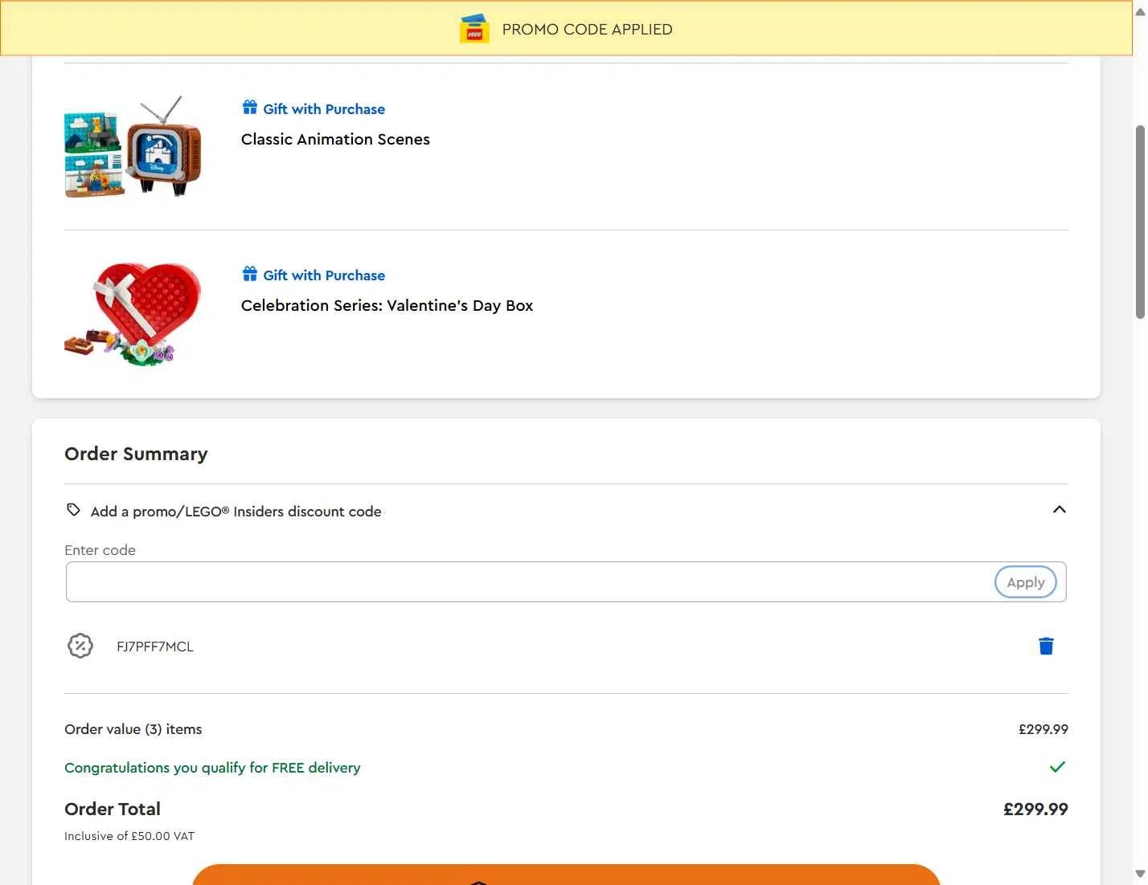This screenshot has width=1148, height=885.
Task: Click the order value amount £299.99
Action: tap(1043, 729)
